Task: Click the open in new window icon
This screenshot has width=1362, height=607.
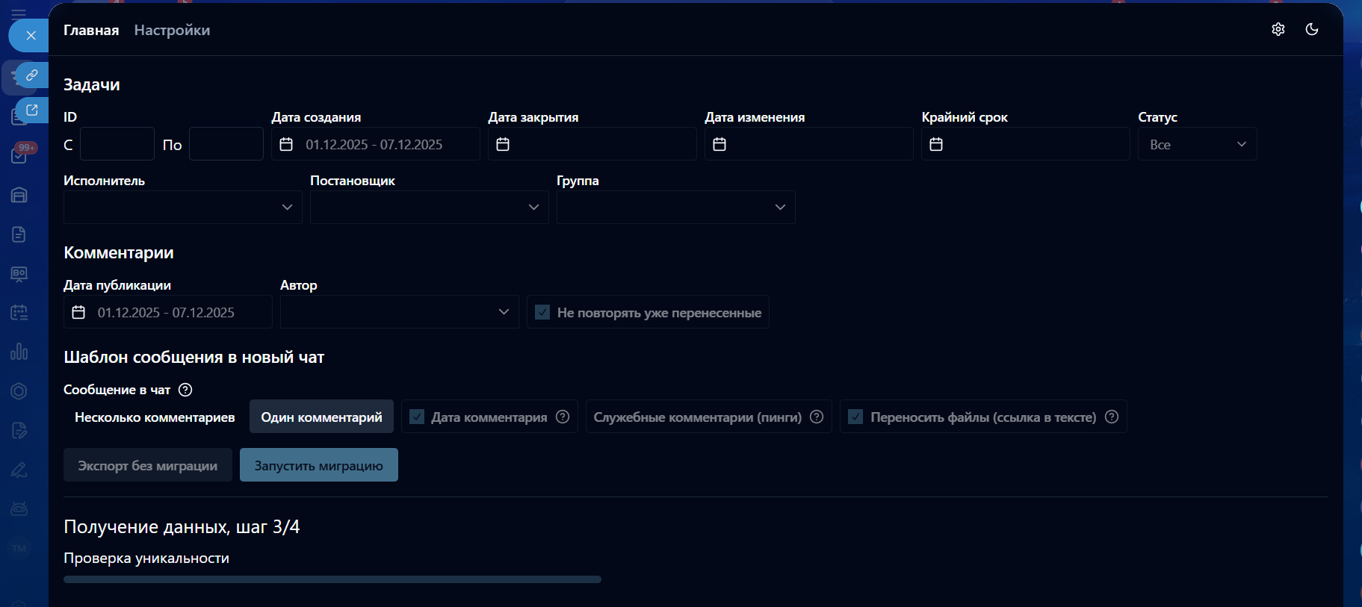Action: click(32, 110)
